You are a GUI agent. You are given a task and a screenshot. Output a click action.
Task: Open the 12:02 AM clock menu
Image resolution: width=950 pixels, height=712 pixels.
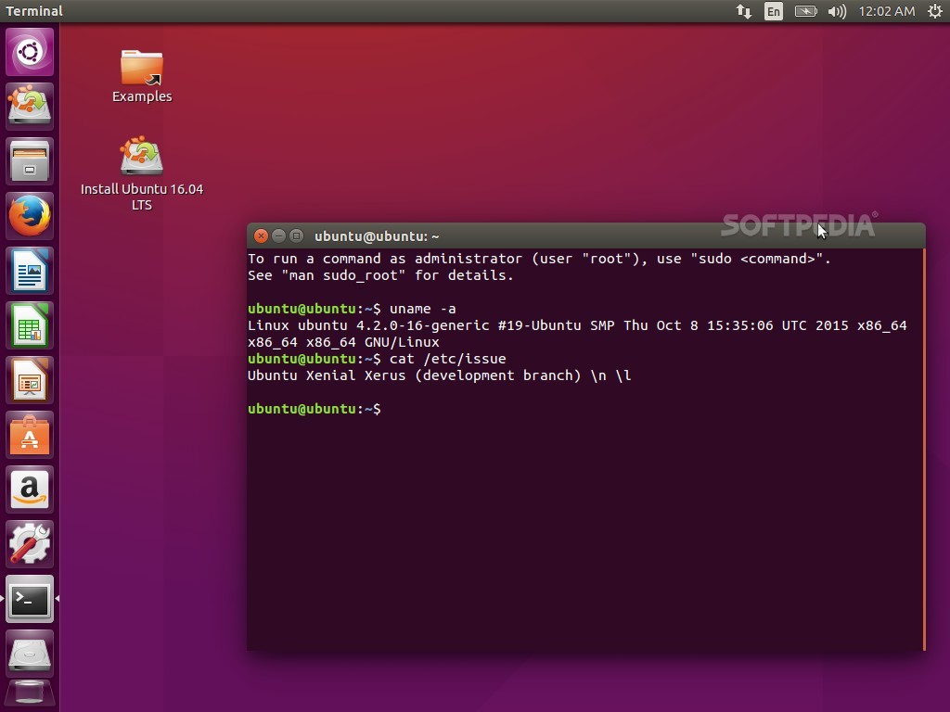pos(886,11)
